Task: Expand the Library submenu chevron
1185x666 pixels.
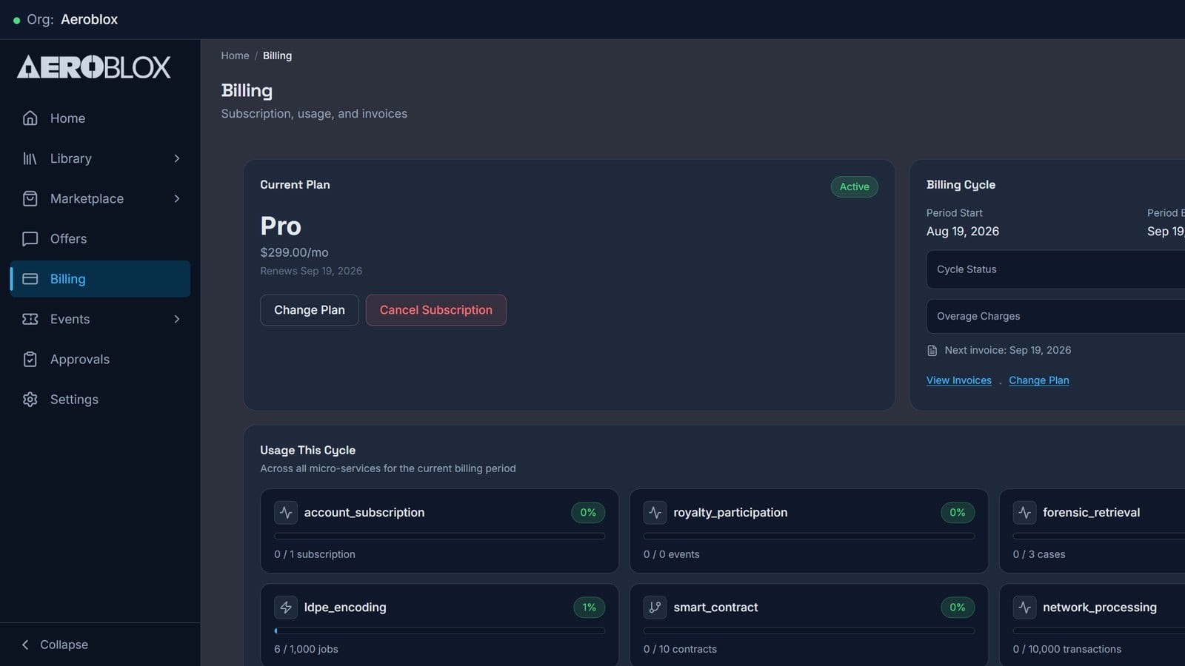Action: coord(177,158)
